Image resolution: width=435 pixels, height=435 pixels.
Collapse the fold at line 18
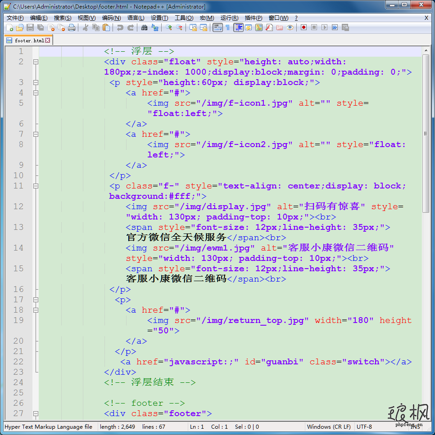[x=36, y=310]
